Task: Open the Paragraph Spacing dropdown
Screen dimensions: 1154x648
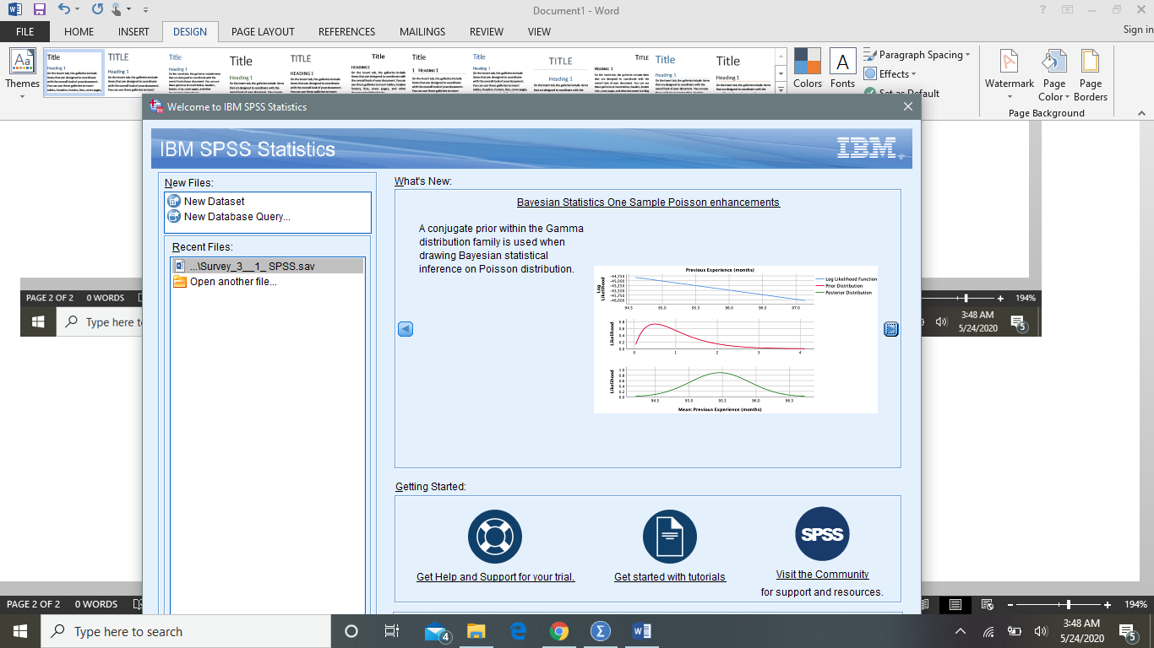Action: click(917, 54)
